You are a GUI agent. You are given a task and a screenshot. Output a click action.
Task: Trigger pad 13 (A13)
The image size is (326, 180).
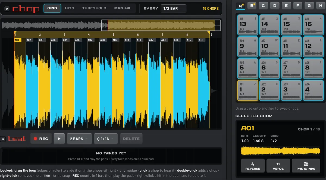tap(248, 25)
